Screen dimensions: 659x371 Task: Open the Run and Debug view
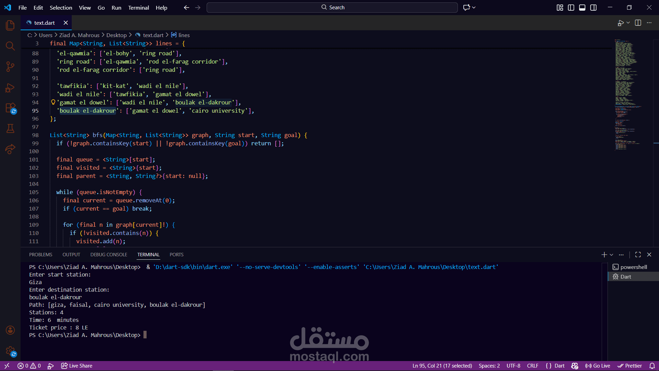tap(10, 88)
